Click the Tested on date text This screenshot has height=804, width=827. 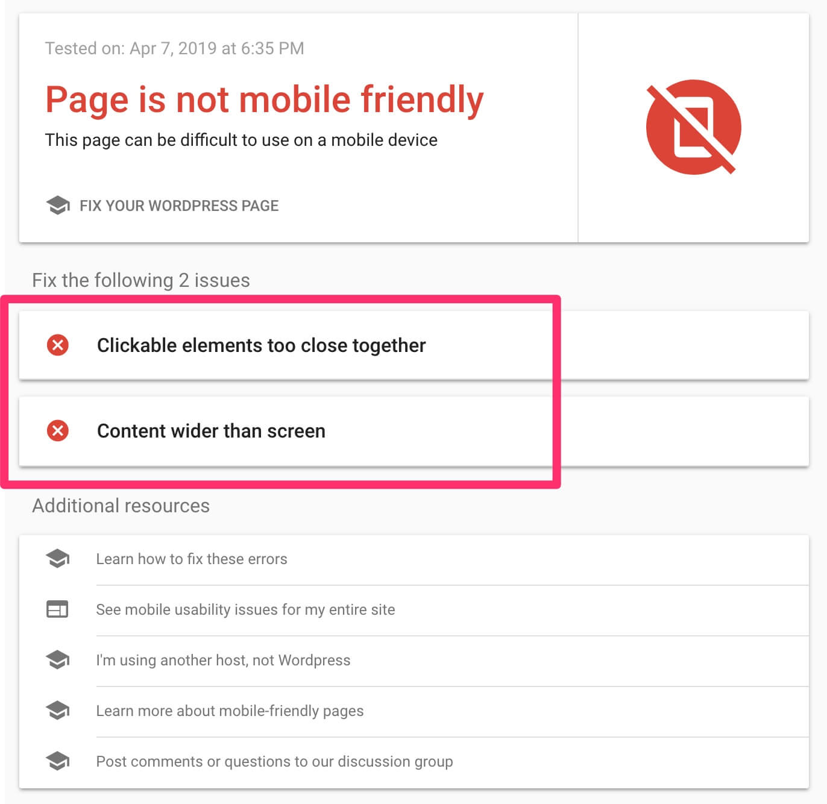[x=175, y=48]
